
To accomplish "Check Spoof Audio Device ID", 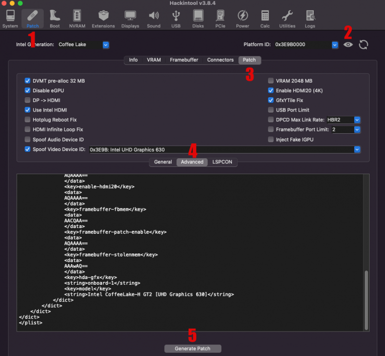I will pos(27,140).
